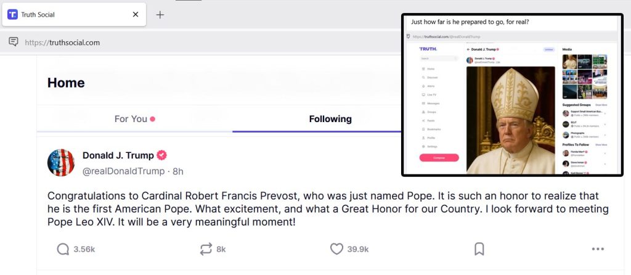ReTruth the post via the repost icon
Image resolution: width=631 pixels, height=275 pixels.
point(206,249)
